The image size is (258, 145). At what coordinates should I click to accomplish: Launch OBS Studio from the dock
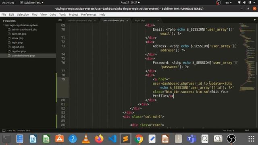[x=231, y=139]
